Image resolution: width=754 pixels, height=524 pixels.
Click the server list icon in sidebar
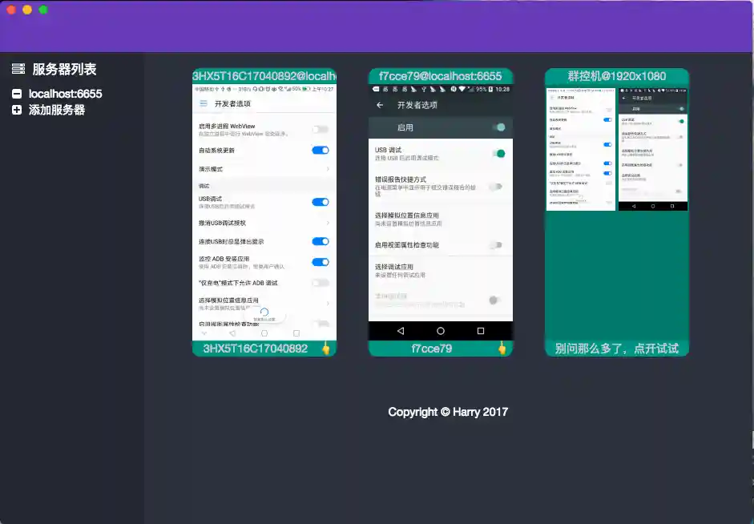[18, 70]
